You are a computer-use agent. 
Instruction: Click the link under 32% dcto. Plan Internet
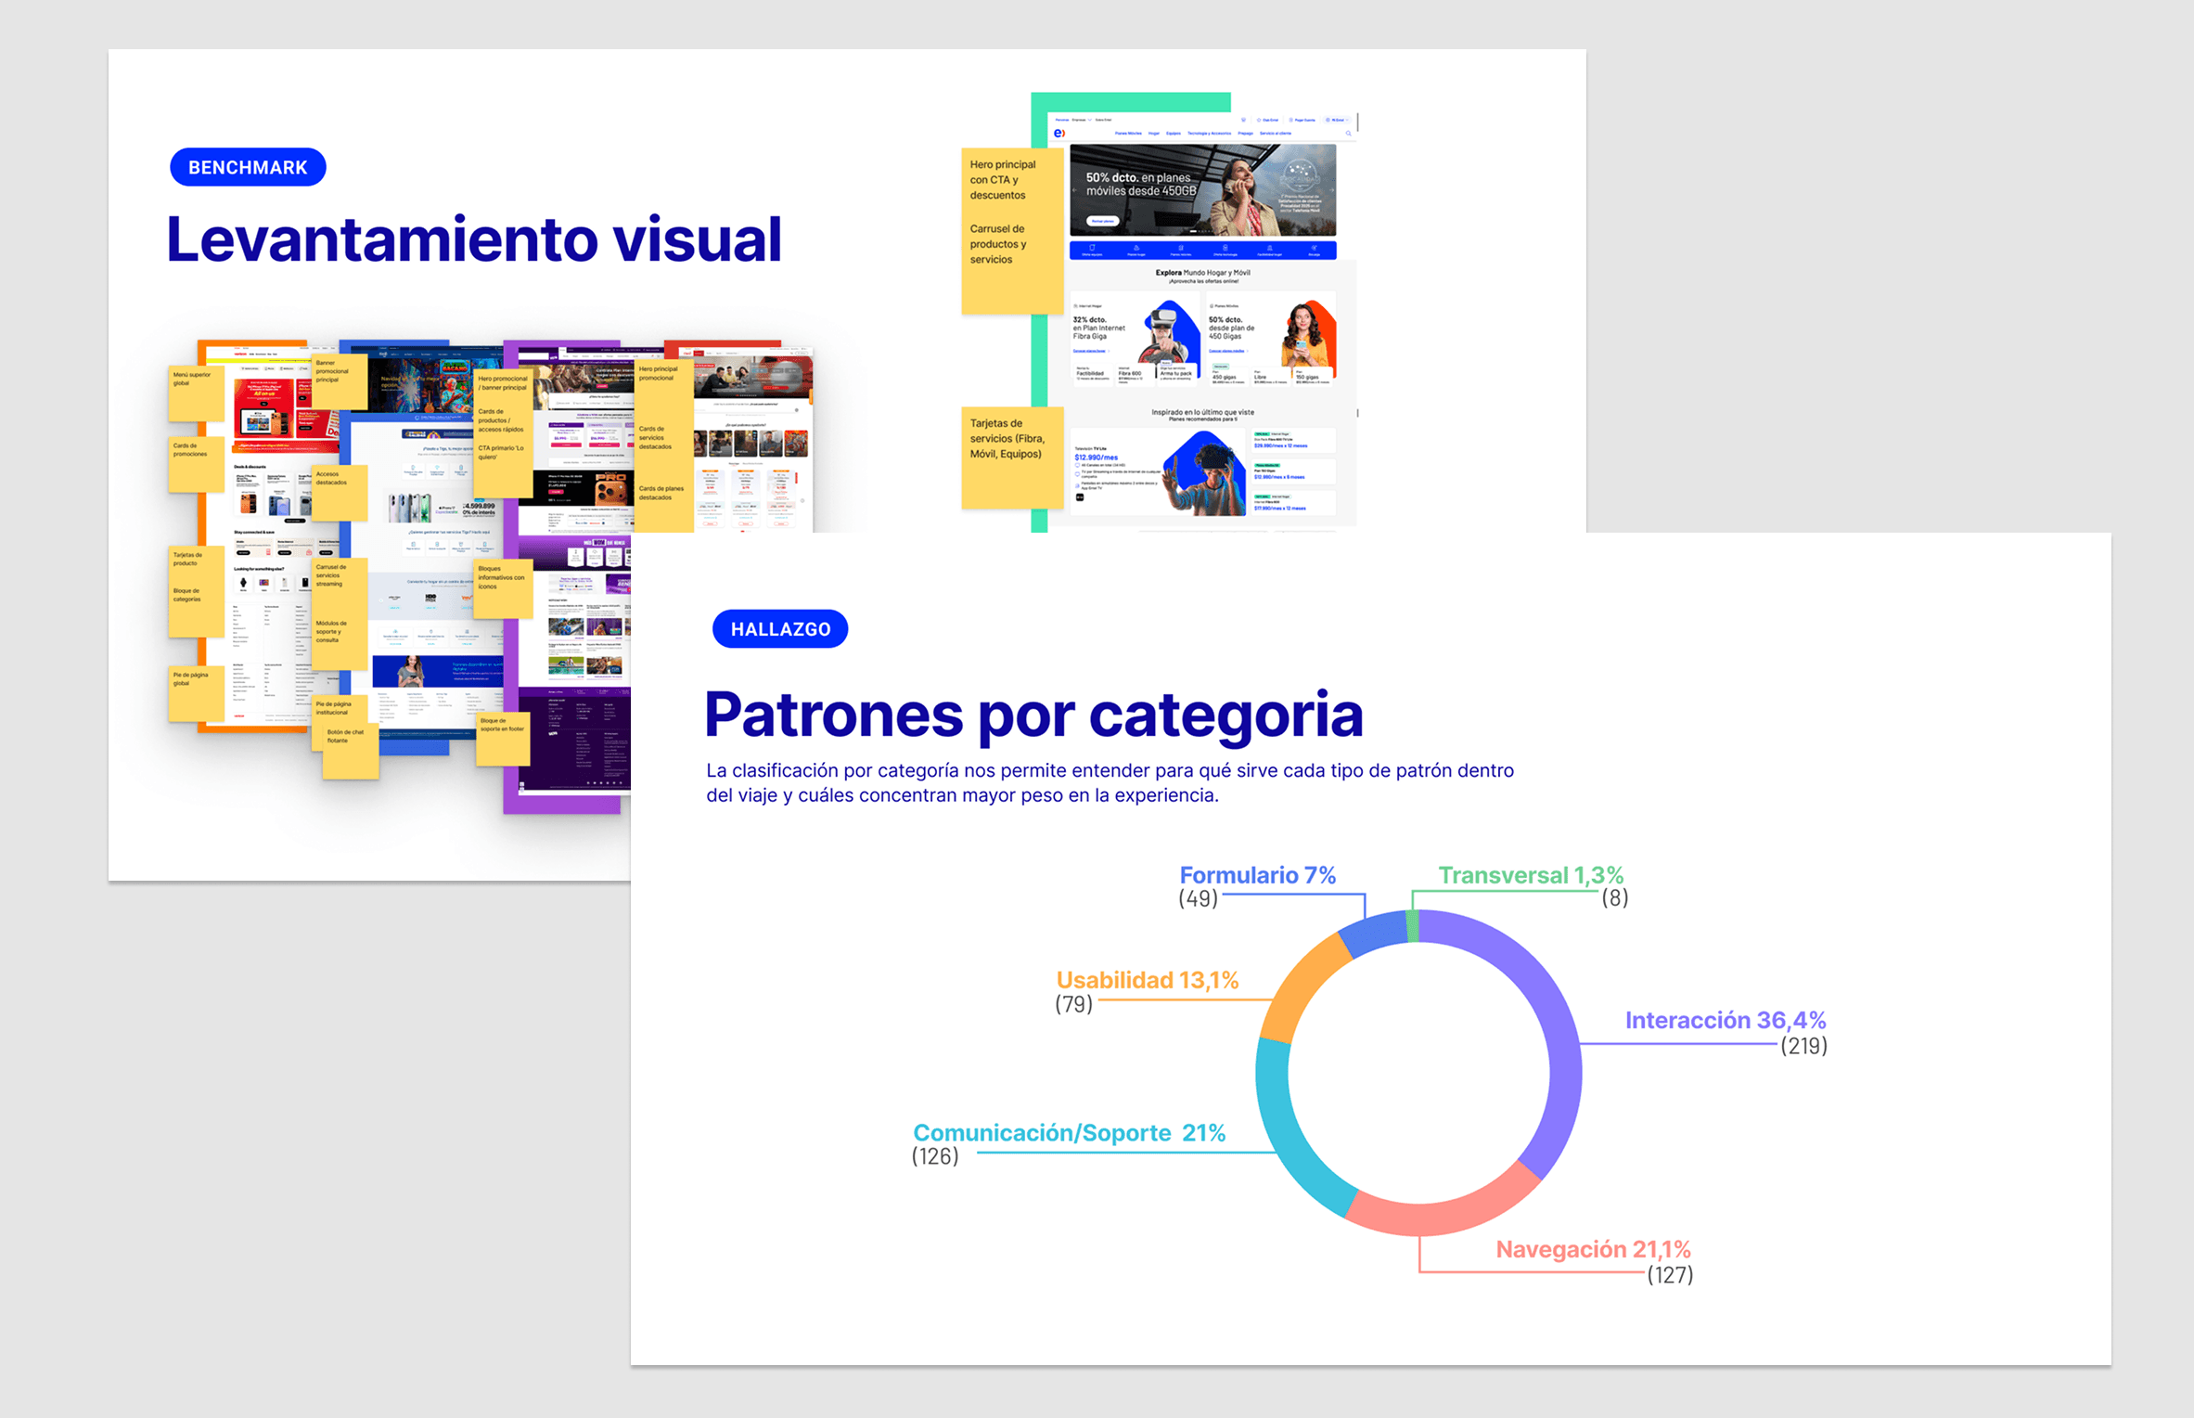click(1089, 351)
